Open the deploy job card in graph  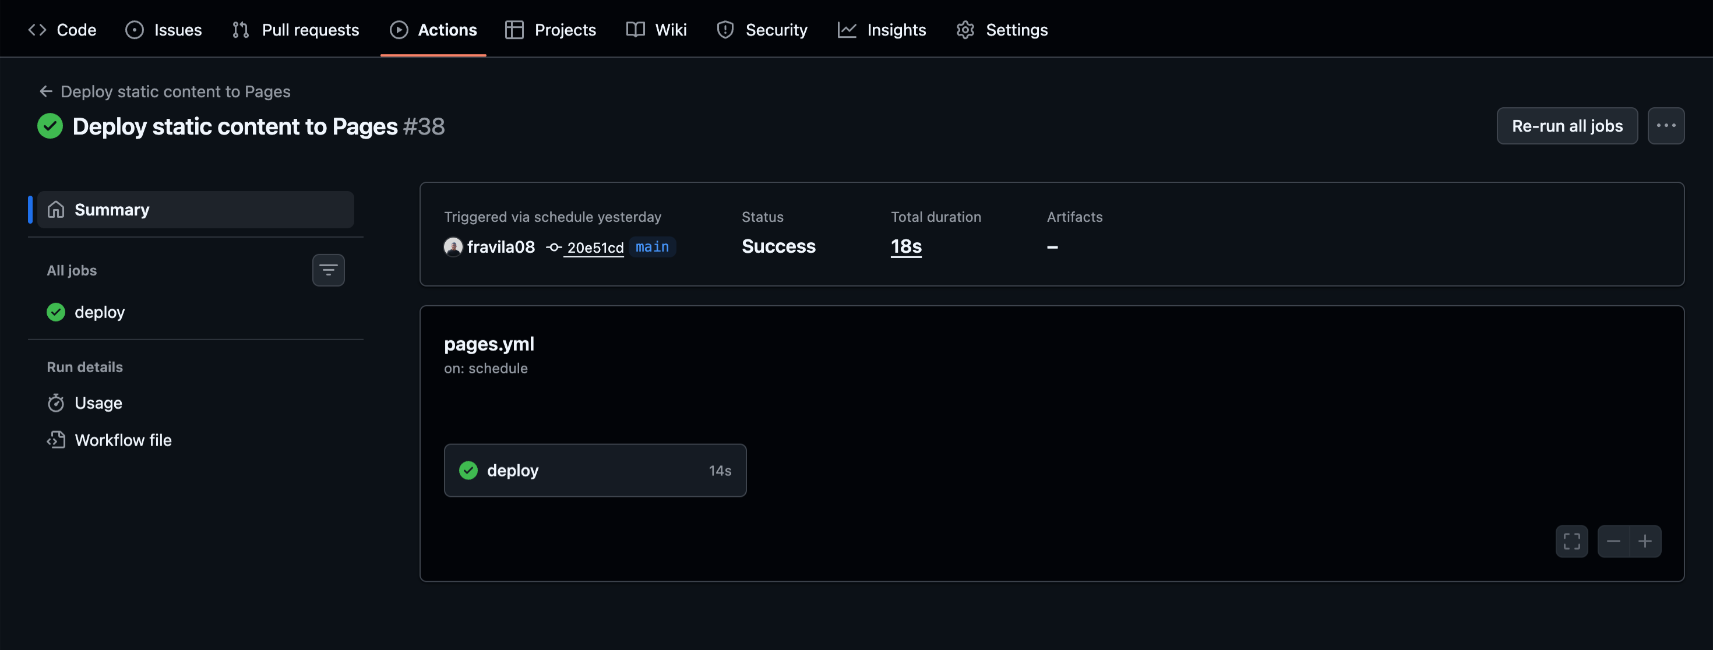coord(594,471)
